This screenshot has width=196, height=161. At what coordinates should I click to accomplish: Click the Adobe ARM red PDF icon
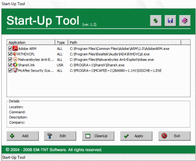(x=15, y=48)
